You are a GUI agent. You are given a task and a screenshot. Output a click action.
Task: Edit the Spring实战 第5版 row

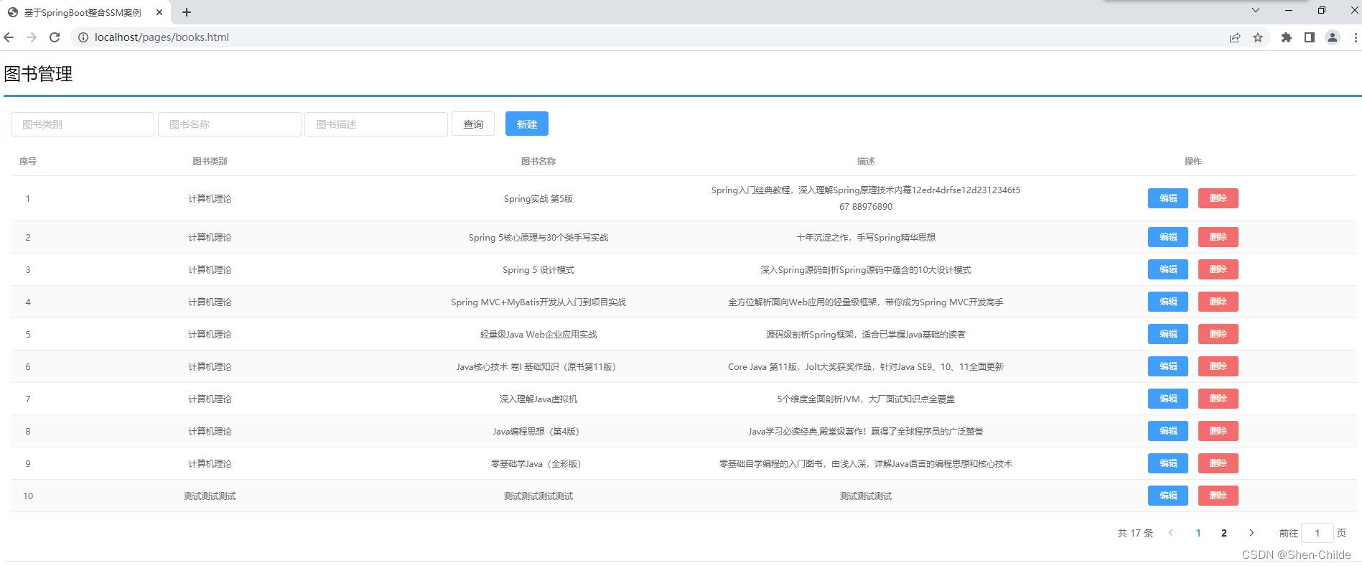tap(1168, 198)
